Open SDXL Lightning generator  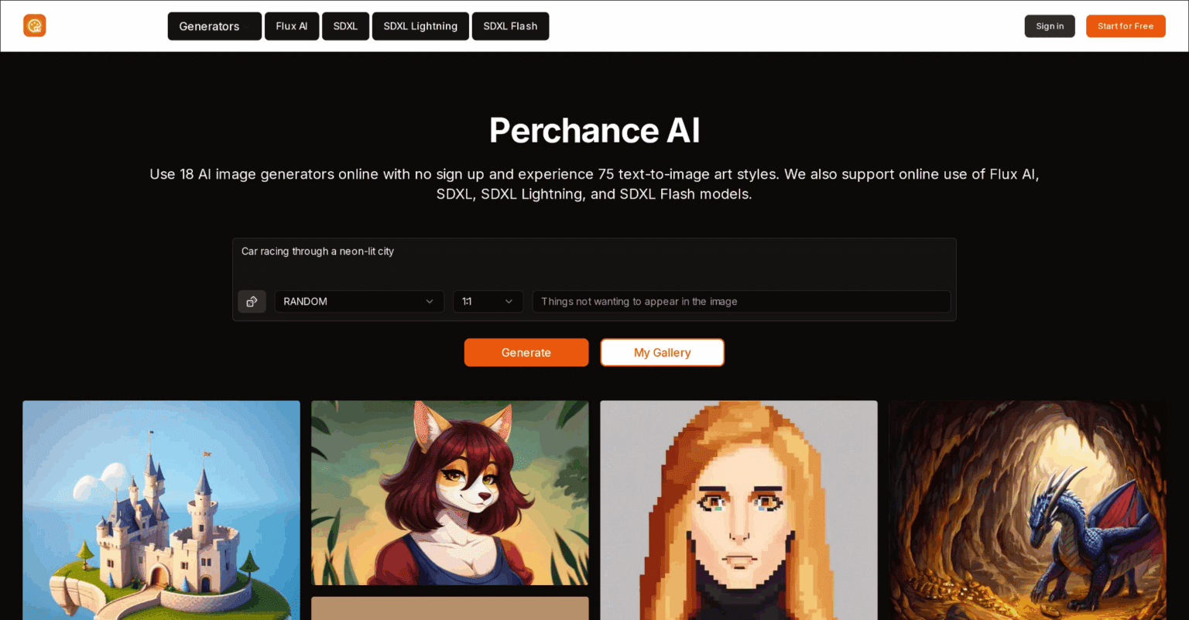coord(420,26)
